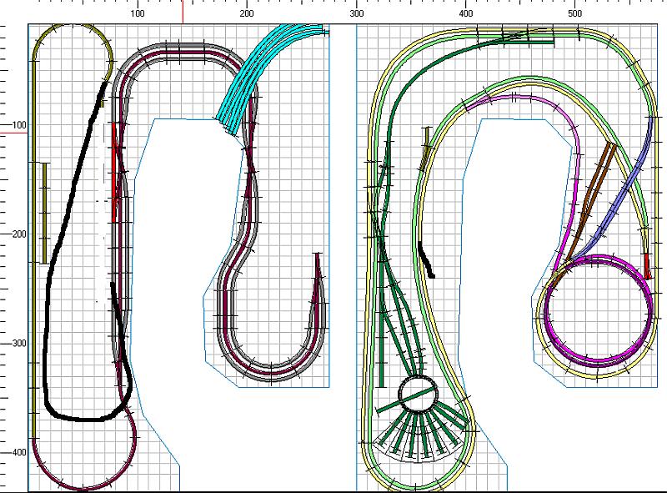667x493 pixels.
Task: Click the red marker on horizontal ruler
Action: click(183, 12)
